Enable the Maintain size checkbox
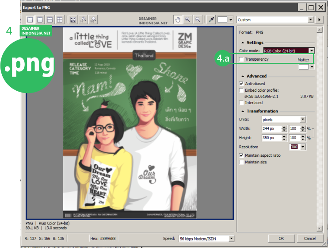Image resolution: width=328 pixels, height=248 pixels. pos(241,162)
